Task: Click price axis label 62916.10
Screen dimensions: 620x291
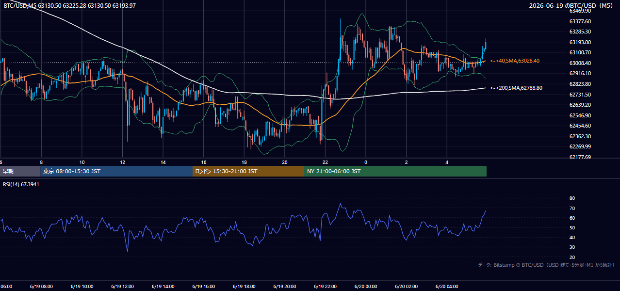Action: pyautogui.click(x=580, y=73)
